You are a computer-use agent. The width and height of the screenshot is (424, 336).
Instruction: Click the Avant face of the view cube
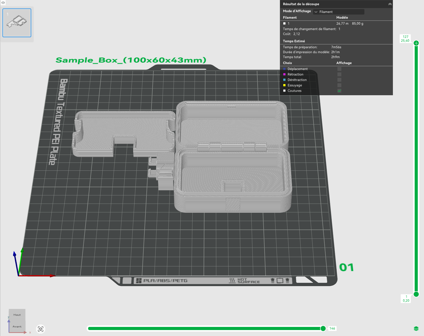click(17, 326)
